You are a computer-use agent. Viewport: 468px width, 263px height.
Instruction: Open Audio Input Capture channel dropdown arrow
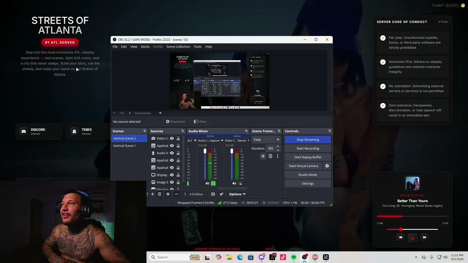point(222,141)
